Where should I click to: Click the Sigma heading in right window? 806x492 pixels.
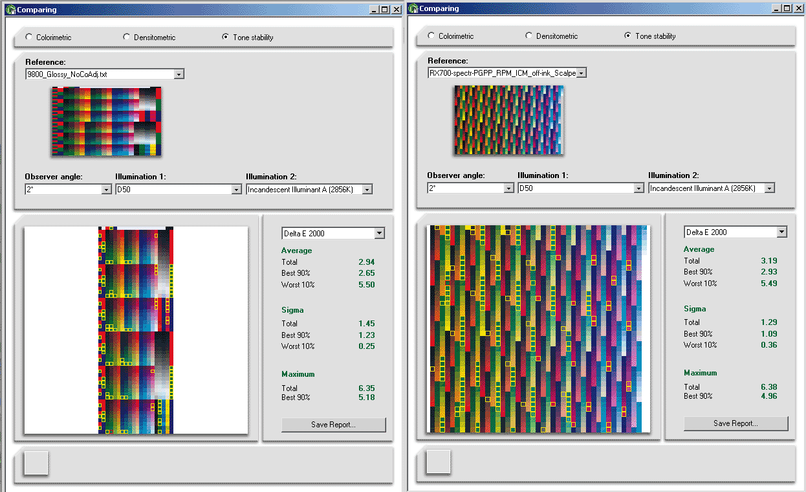tap(695, 309)
